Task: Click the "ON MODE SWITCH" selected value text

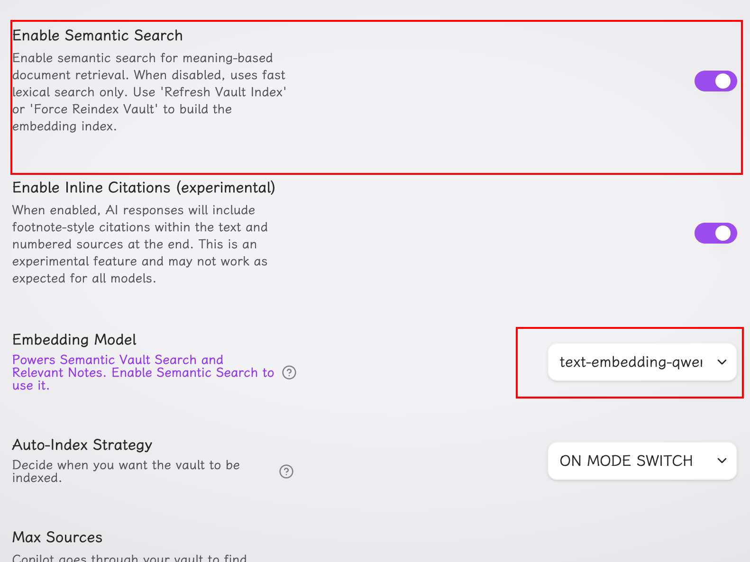Action: click(626, 461)
